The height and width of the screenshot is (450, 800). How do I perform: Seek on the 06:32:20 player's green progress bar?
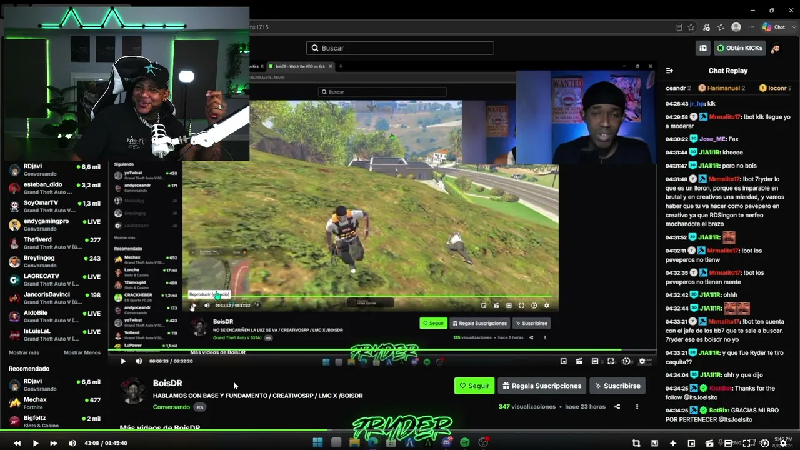pyautogui.click(x=382, y=350)
